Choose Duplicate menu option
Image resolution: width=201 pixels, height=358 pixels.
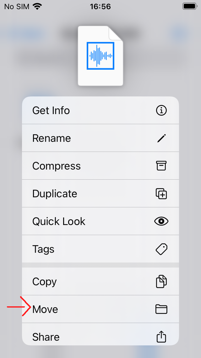tap(55, 194)
